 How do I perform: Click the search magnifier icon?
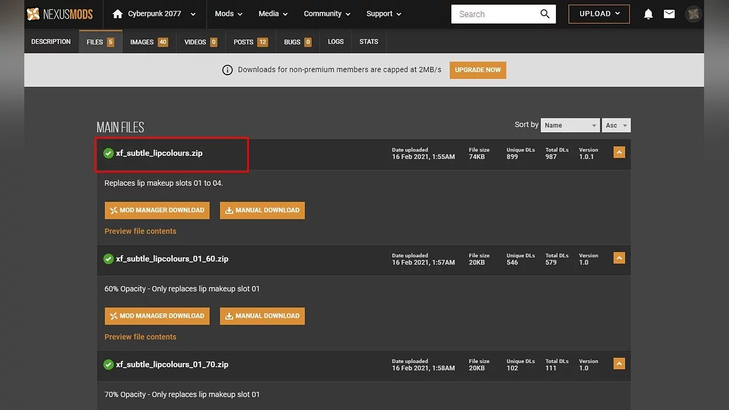coord(545,14)
